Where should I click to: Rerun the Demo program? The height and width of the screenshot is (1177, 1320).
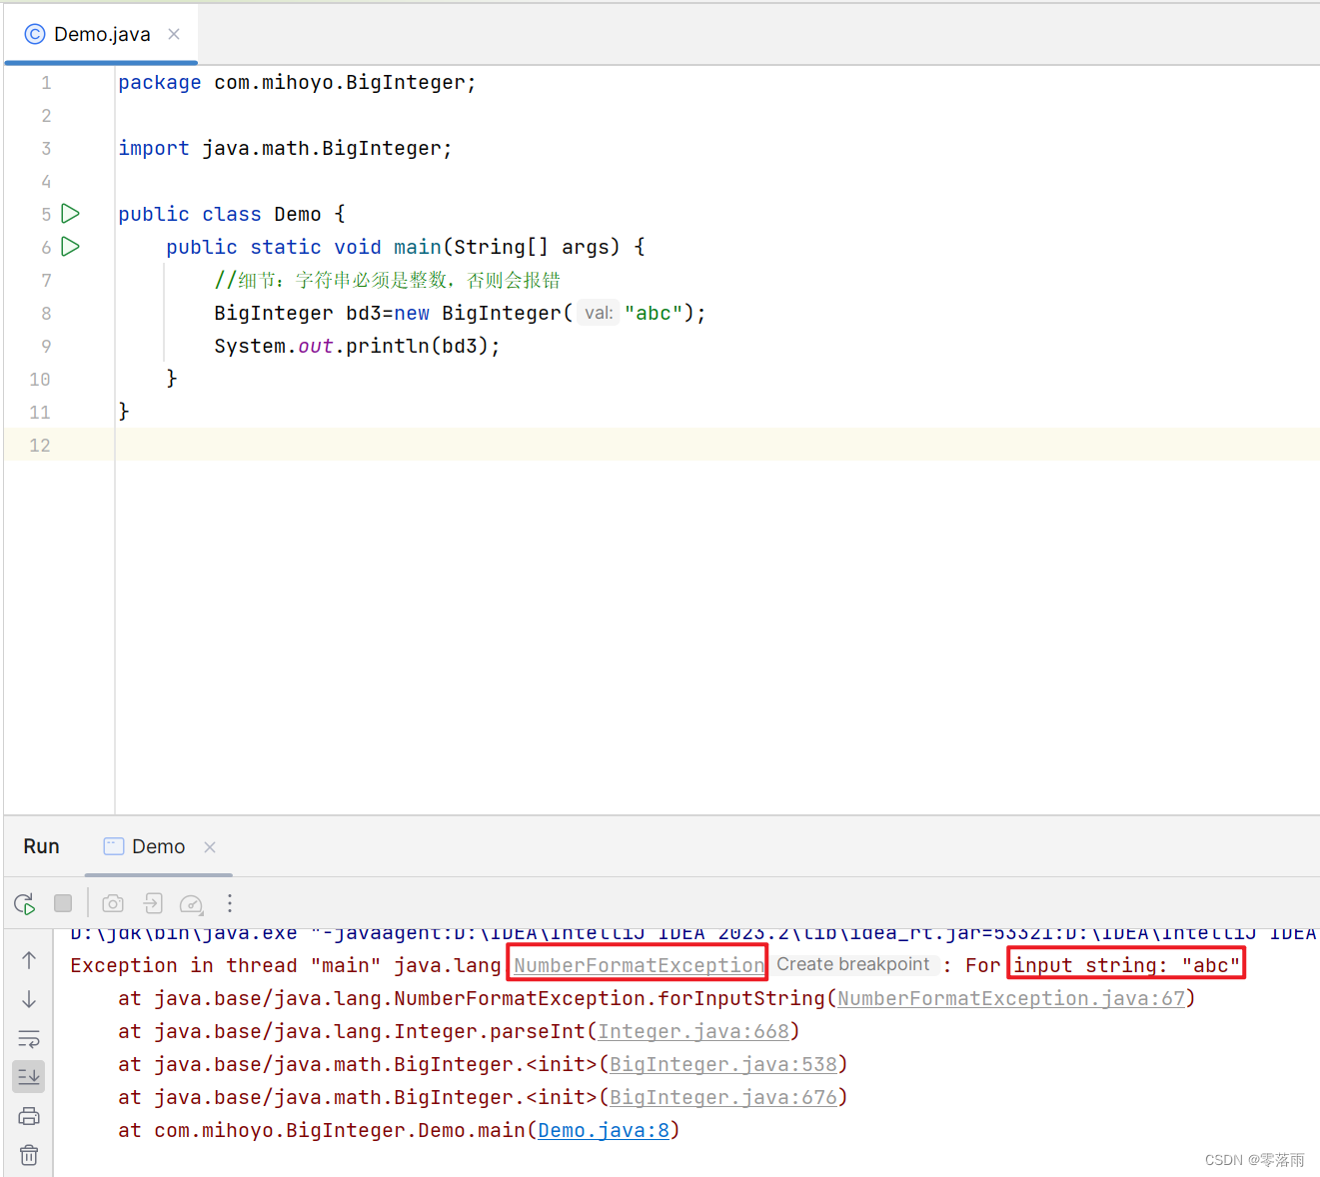[x=24, y=902]
